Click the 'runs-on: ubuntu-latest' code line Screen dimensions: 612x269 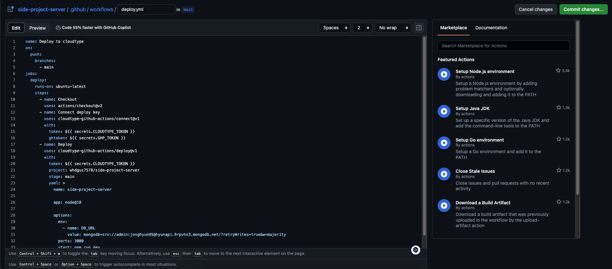[x=60, y=87]
